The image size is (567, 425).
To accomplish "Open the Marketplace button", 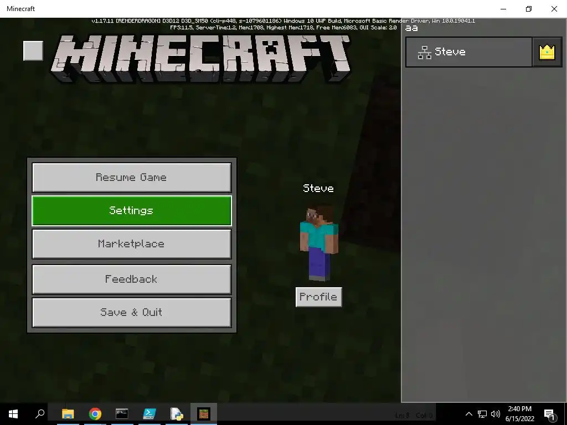I will tap(132, 244).
